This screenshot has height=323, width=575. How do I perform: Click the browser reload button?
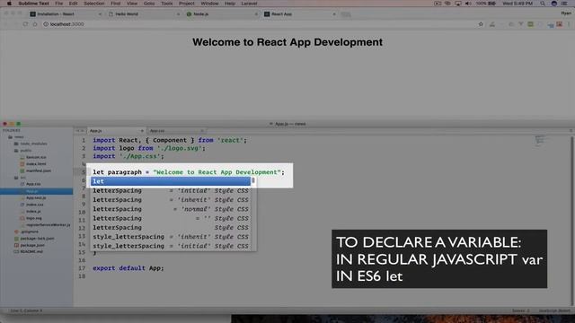[25, 24]
